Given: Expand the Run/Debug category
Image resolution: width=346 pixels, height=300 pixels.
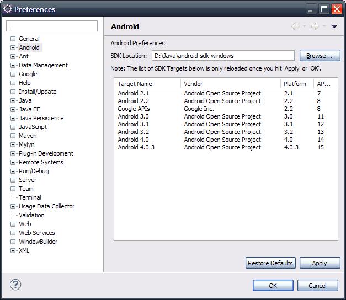Looking at the screenshot, I should 13,171.
